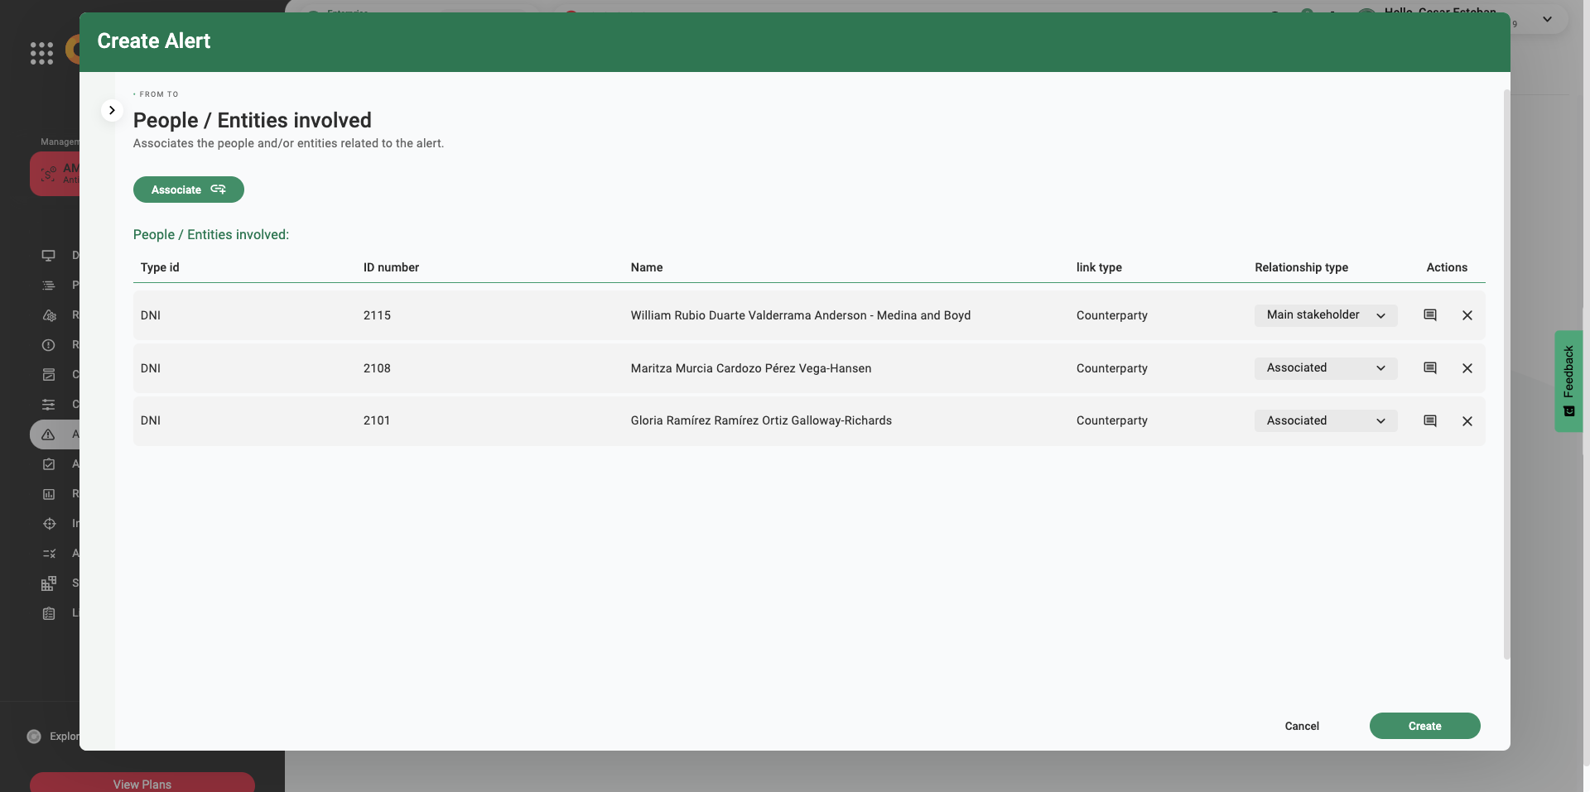Open the apps grid launcher icon
Viewport: 1590px width, 792px height.
41,53
